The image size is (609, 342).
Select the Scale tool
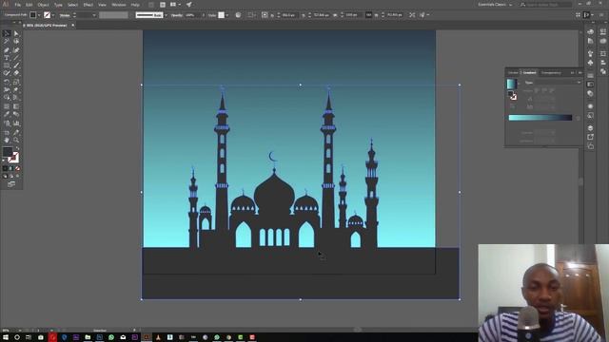(x=16, y=82)
